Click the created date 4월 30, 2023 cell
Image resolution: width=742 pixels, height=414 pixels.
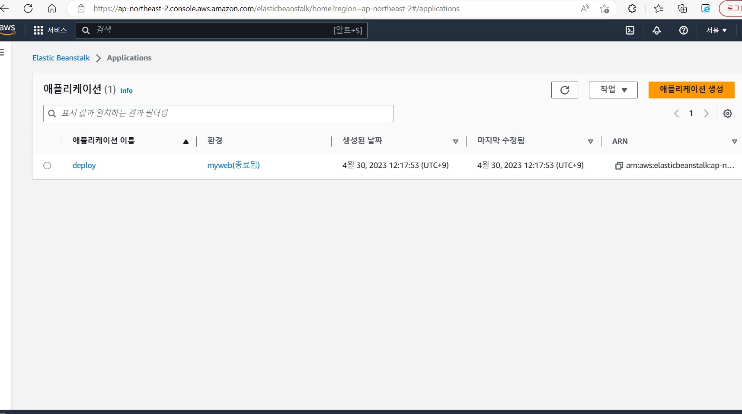click(396, 165)
